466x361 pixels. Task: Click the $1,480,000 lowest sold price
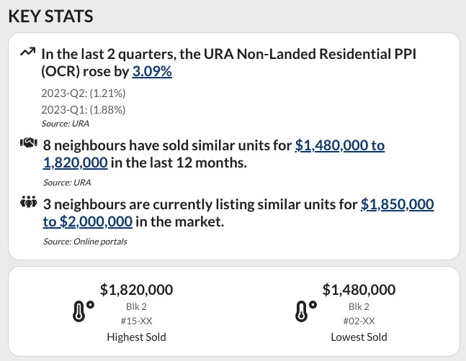coord(359,290)
